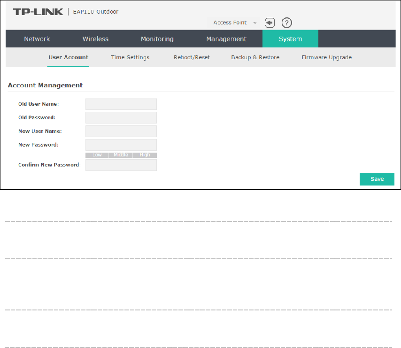The height and width of the screenshot is (348, 401).
Task: Select the System tab
Action: [x=290, y=39]
